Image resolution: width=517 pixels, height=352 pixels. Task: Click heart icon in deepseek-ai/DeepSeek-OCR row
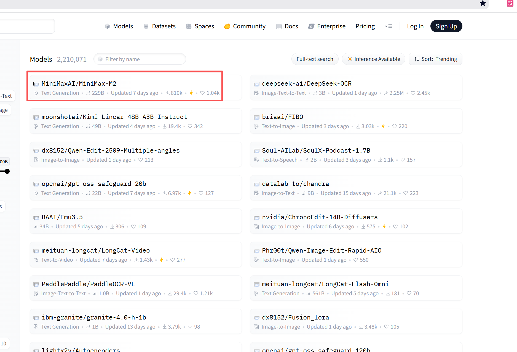point(413,93)
